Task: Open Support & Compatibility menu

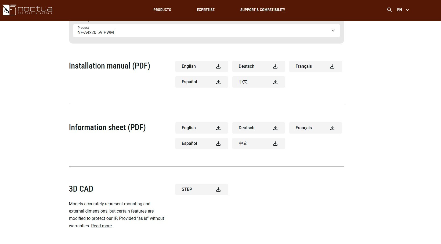Action: pyautogui.click(x=262, y=10)
